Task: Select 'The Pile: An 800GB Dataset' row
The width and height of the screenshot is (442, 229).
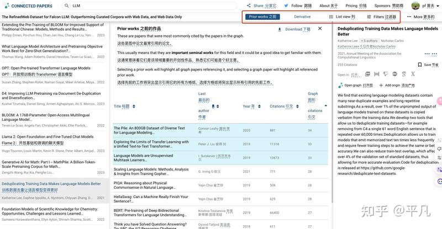Action: [220, 130]
